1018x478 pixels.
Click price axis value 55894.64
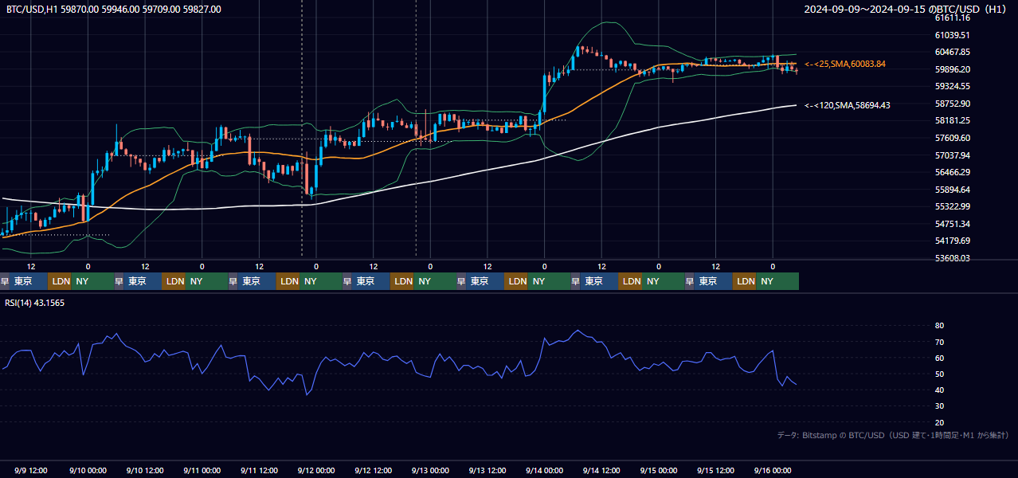[x=952, y=190]
